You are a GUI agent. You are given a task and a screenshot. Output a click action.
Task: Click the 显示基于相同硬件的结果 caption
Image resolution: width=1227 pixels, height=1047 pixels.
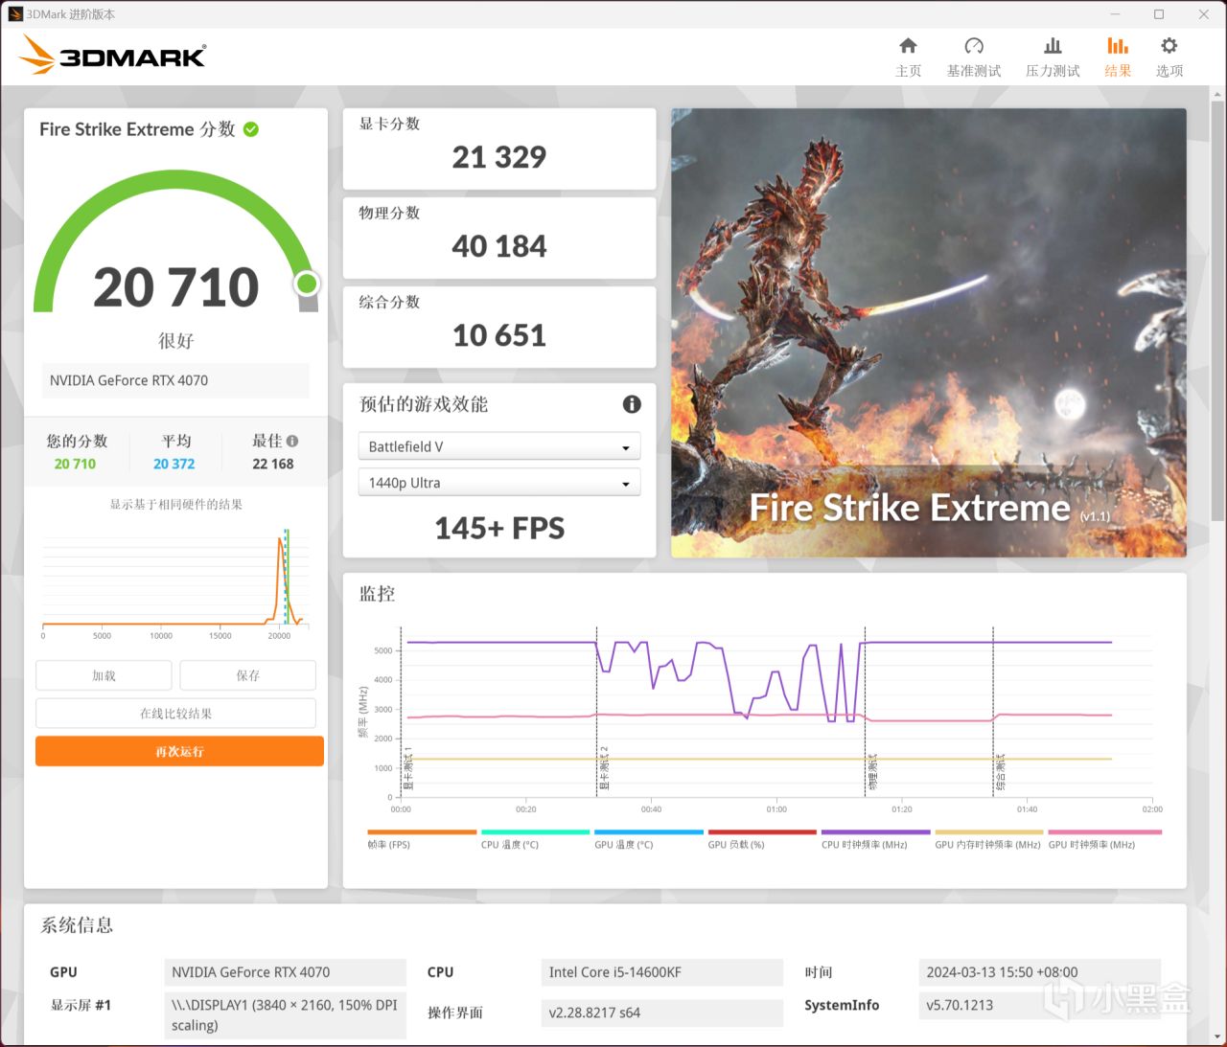[176, 505]
